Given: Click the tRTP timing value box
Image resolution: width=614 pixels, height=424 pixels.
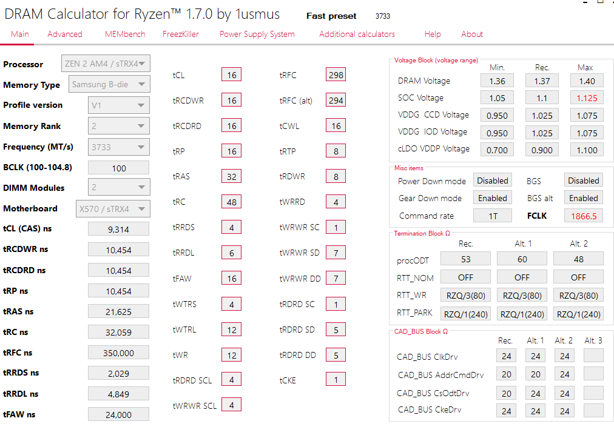Looking at the screenshot, I should tap(336, 151).
